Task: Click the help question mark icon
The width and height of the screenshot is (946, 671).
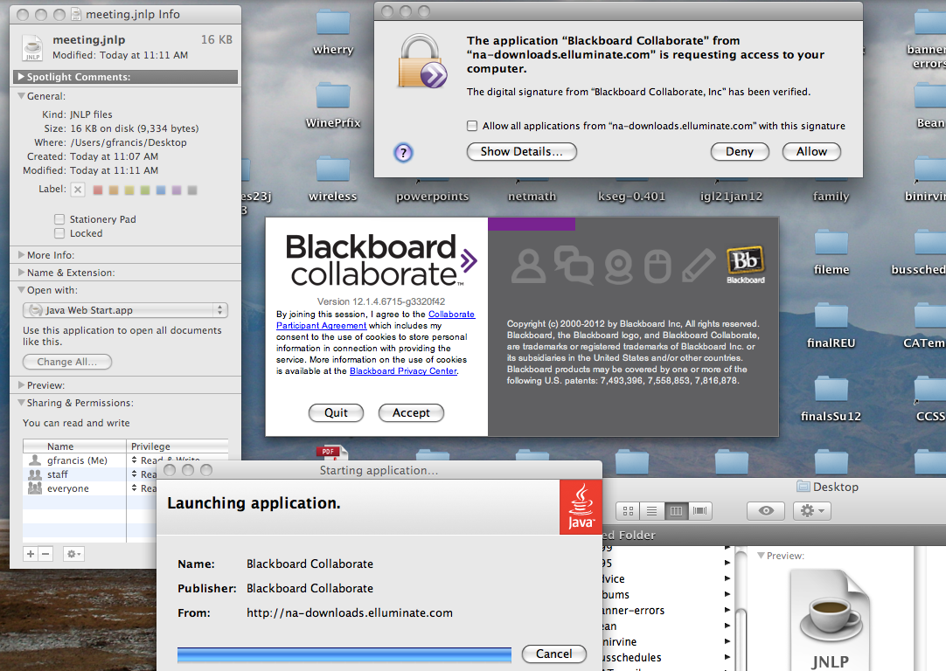Action: pos(403,153)
